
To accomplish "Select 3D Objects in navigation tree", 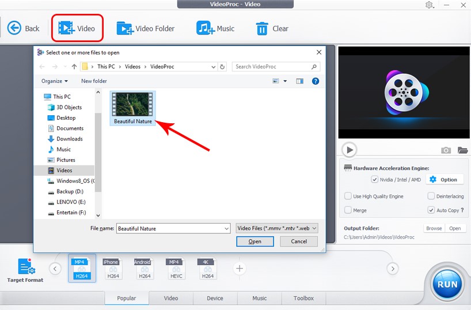I will coord(64,107).
